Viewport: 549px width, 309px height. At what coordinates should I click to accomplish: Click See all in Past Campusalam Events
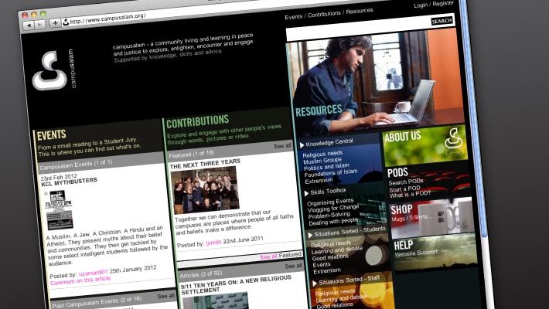pyautogui.click(x=166, y=296)
